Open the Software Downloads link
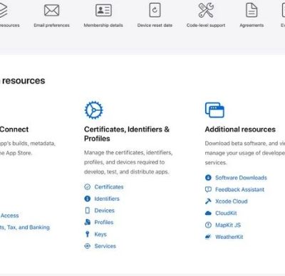This screenshot has width=285, height=276. pyautogui.click(x=241, y=178)
